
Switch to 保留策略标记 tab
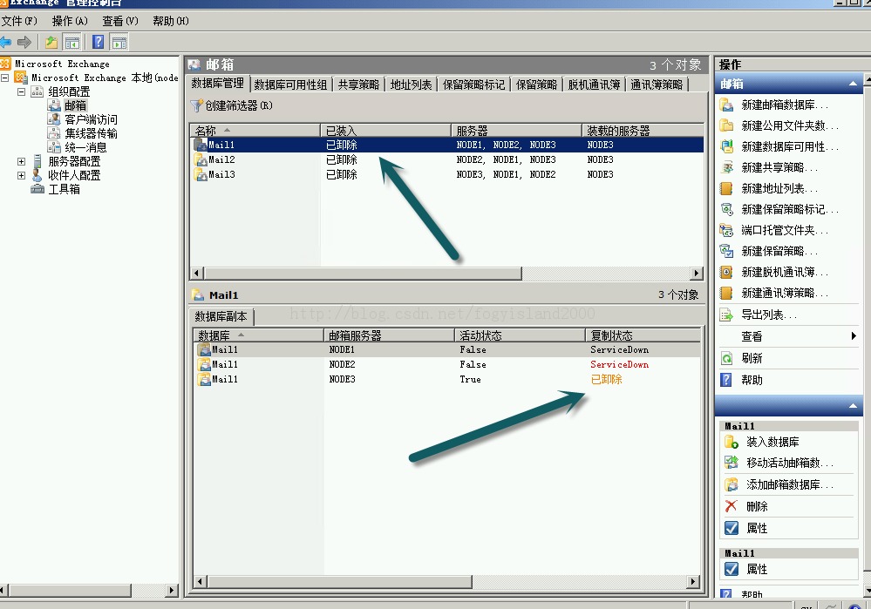click(x=473, y=85)
